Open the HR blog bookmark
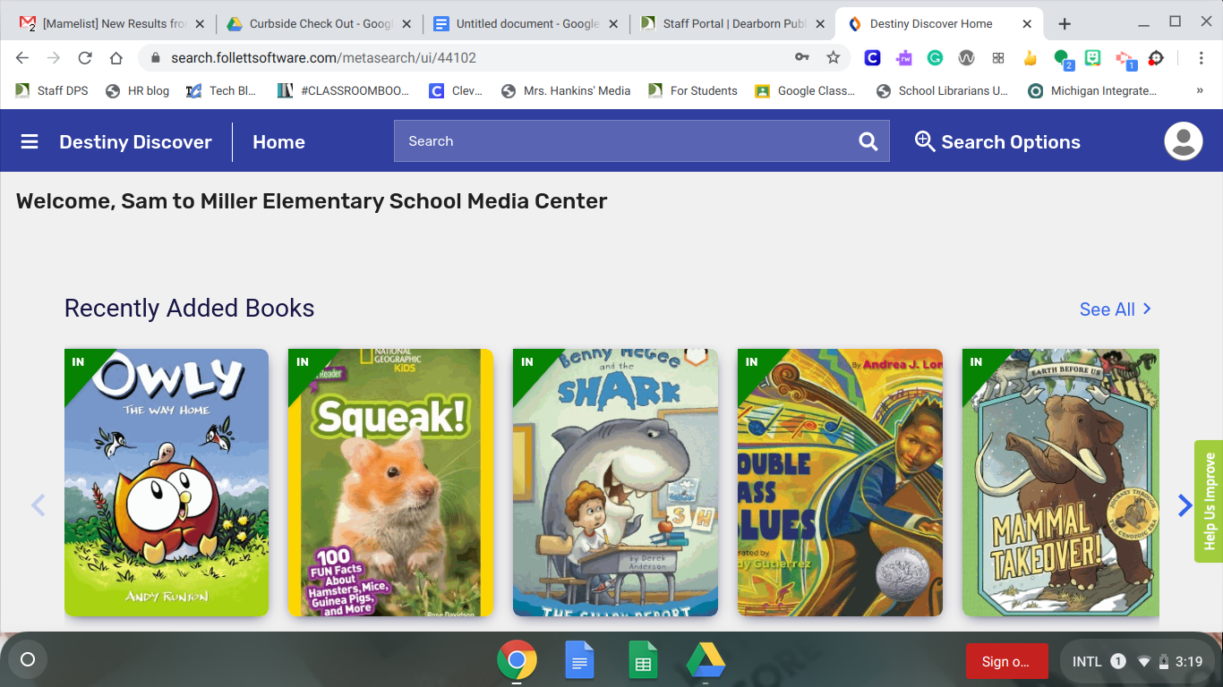Viewport: 1223px width, 687px height. click(x=137, y=90)
